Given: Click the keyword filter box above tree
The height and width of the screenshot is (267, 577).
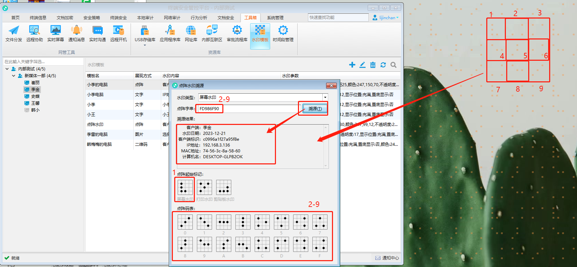Looking at the screenshot, I should [43, 61].
